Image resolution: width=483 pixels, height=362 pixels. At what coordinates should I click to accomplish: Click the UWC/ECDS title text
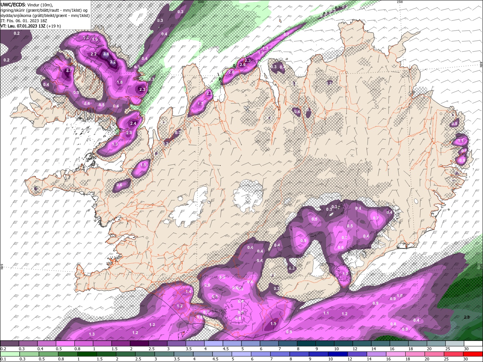click(x=13, y=4)
